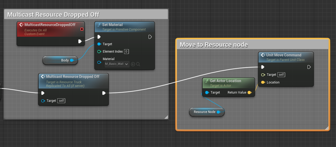Screen dimensions: 336x147
Task: Click the MulticastResourceDroppedOff event delegate pin
Action: tap(82, 29)
